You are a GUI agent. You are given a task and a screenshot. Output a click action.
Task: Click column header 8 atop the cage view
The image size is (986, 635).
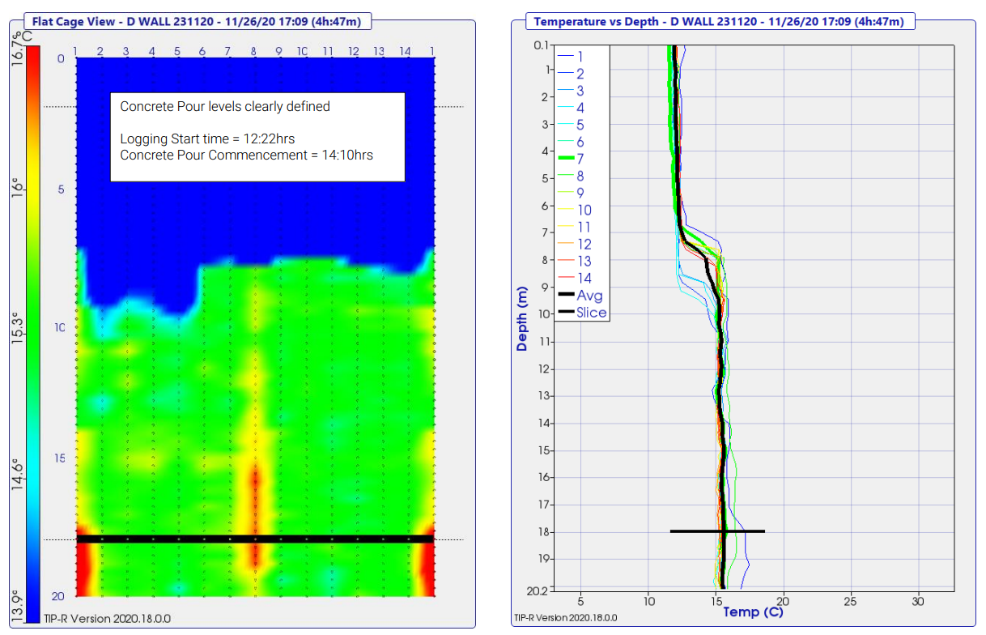pos(254,52)
